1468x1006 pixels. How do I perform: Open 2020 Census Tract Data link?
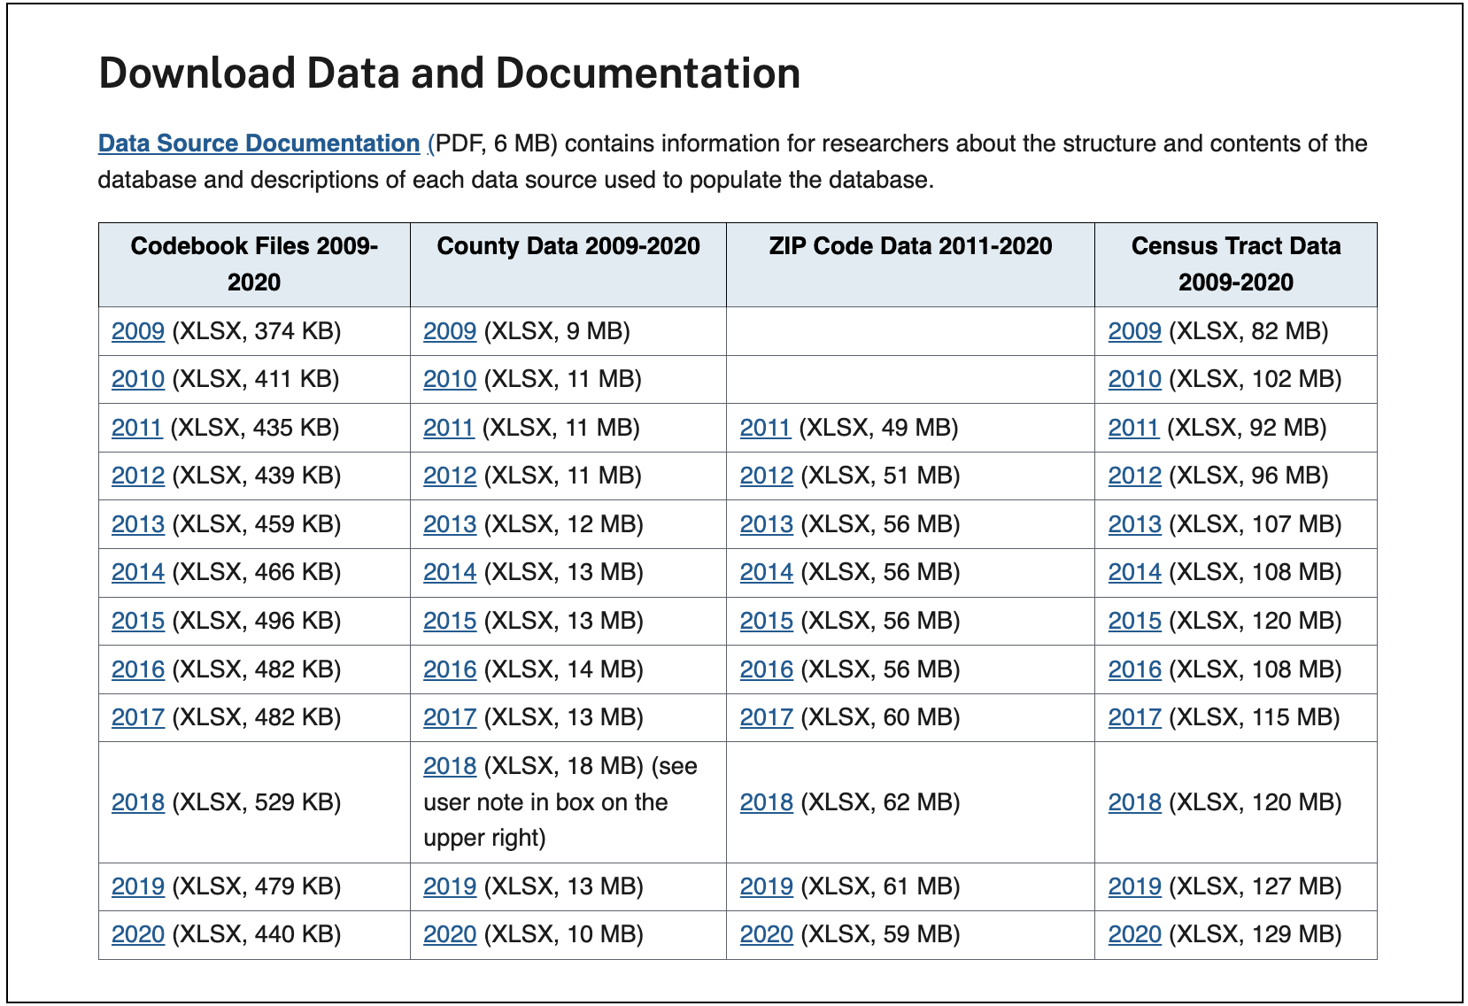(x=1135, y=934)
